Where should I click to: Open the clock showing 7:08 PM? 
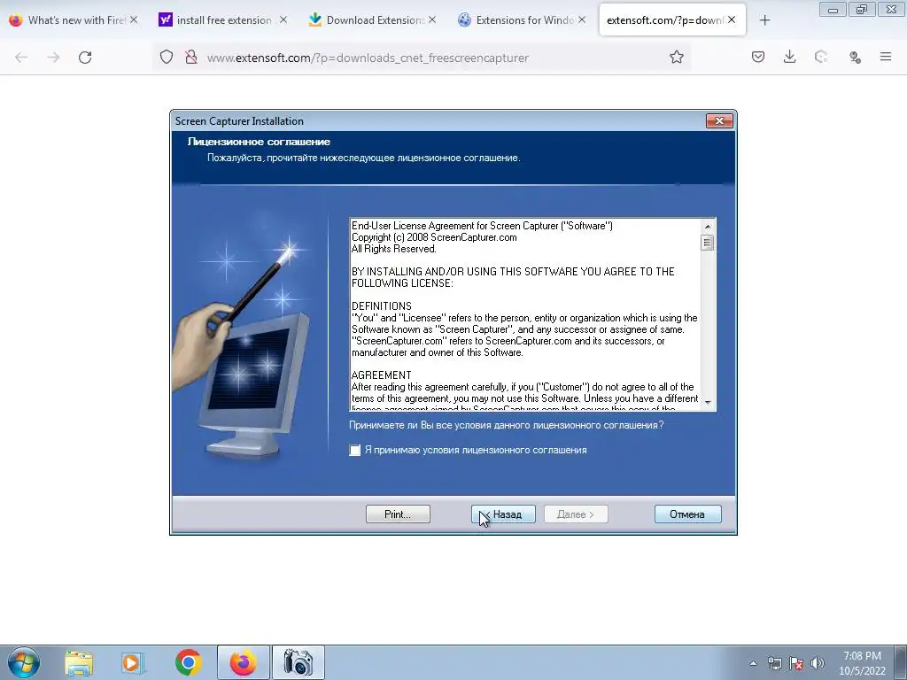(x=862, y=663)
